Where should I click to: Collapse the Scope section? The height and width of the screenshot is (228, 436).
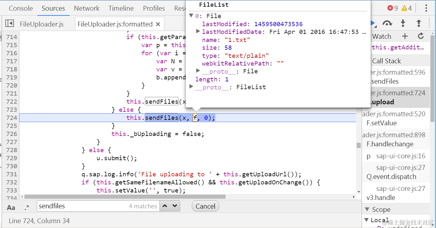coord(366,209)
